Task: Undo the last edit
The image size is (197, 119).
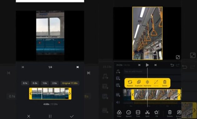Action: [x=172, y=65]
